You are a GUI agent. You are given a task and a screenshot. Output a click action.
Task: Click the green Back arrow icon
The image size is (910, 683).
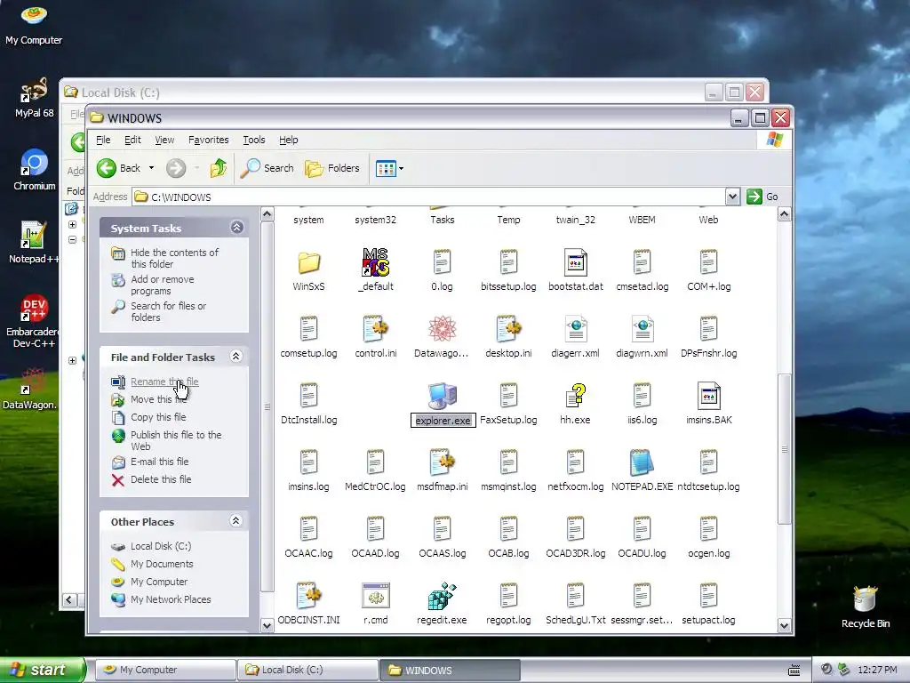click(x=107, y=168)
